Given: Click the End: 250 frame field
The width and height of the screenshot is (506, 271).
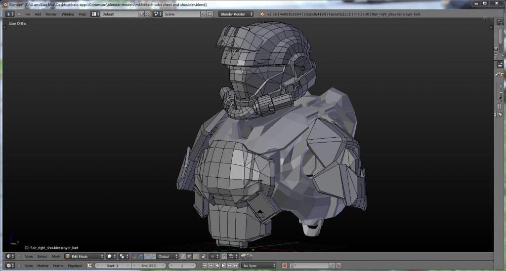Looking at the screenshot, I should [149, 266].
